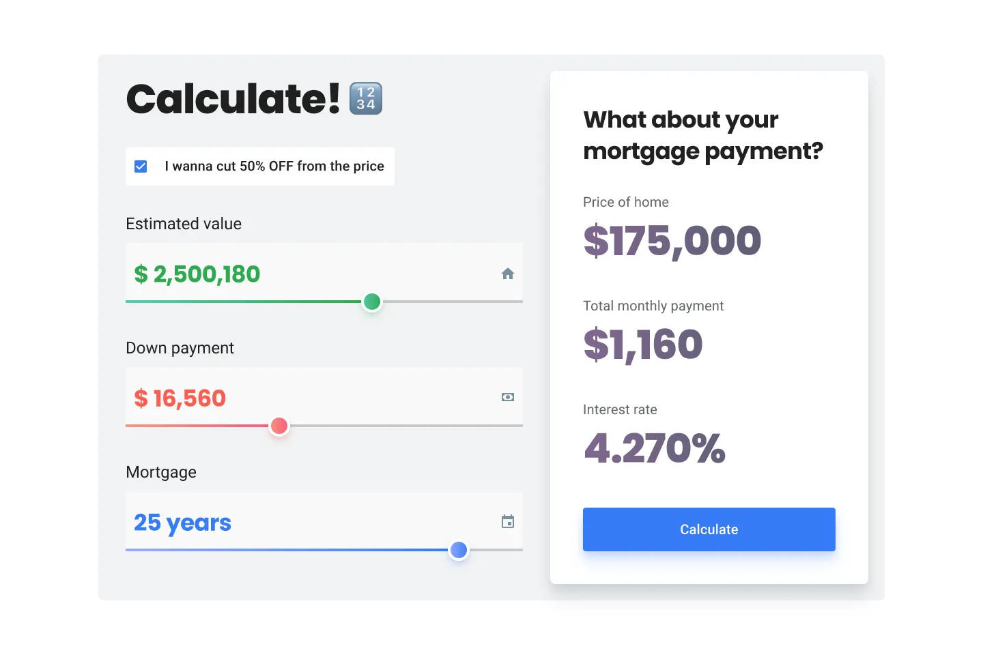The image size is (983, 655).
Task: Click the red Down payment slider handle
Action: (279, 426)
